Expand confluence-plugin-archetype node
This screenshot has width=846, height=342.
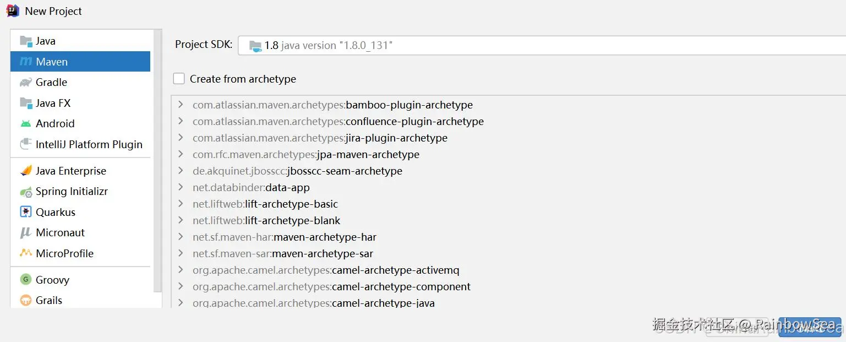(181, 121)
